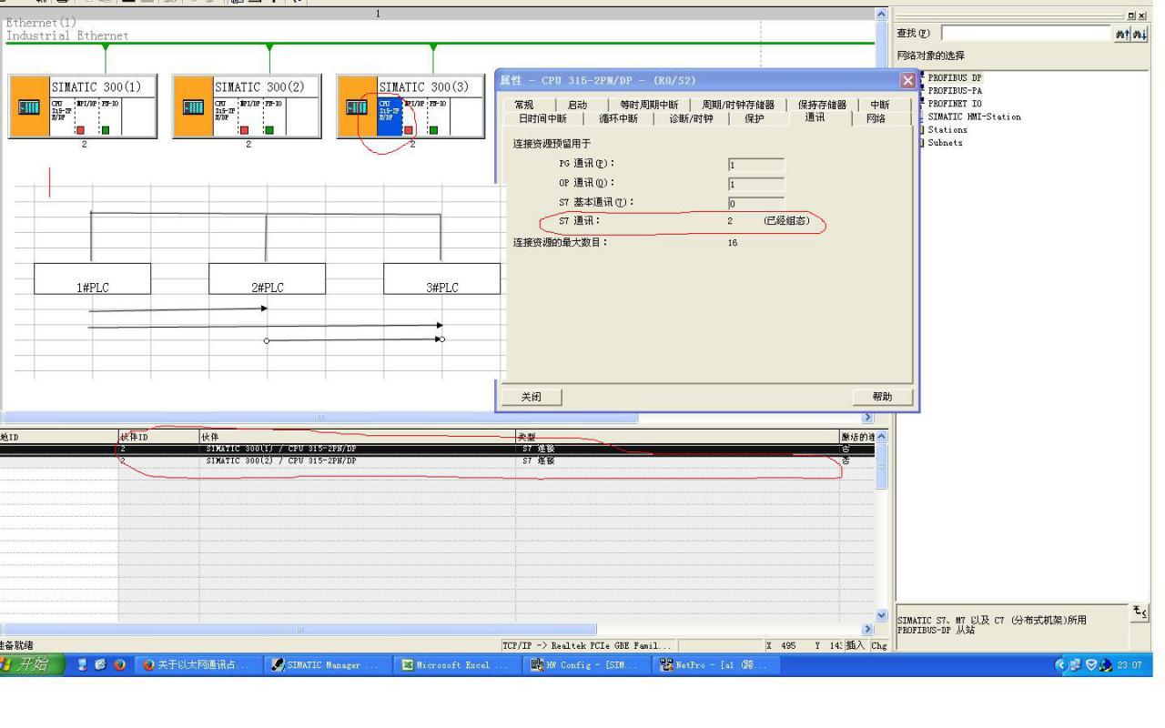Click the connection table vertical scrollbar down arrow
Image resolution: width=1165 pixels, height=728 pixels.
pyautogui.click(x=879, y=616)
